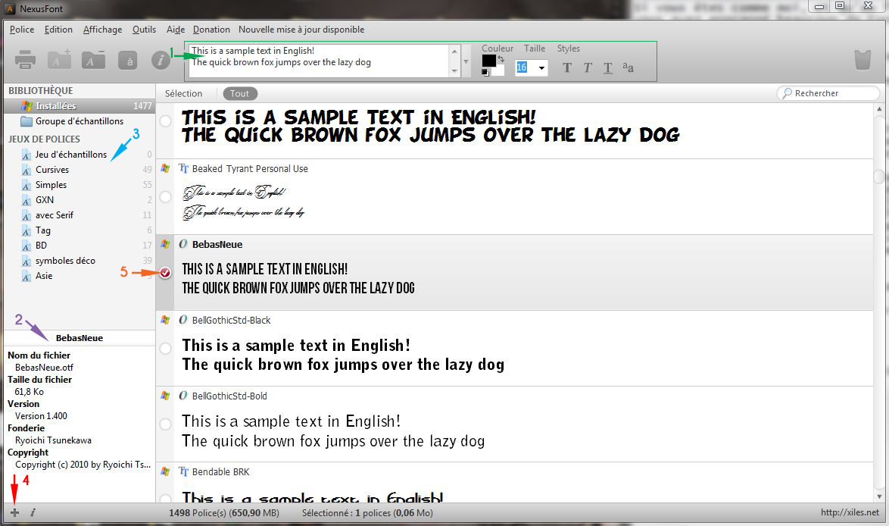Select the Jeu d'échantillons font set
Screen dimensions: 889x526
(x=80, y=155)
